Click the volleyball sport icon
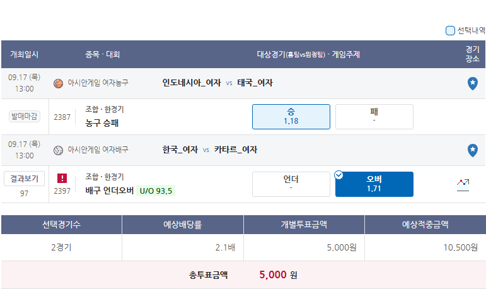The height and width of the screenshot is (289, 486). (x=58, y=150)
